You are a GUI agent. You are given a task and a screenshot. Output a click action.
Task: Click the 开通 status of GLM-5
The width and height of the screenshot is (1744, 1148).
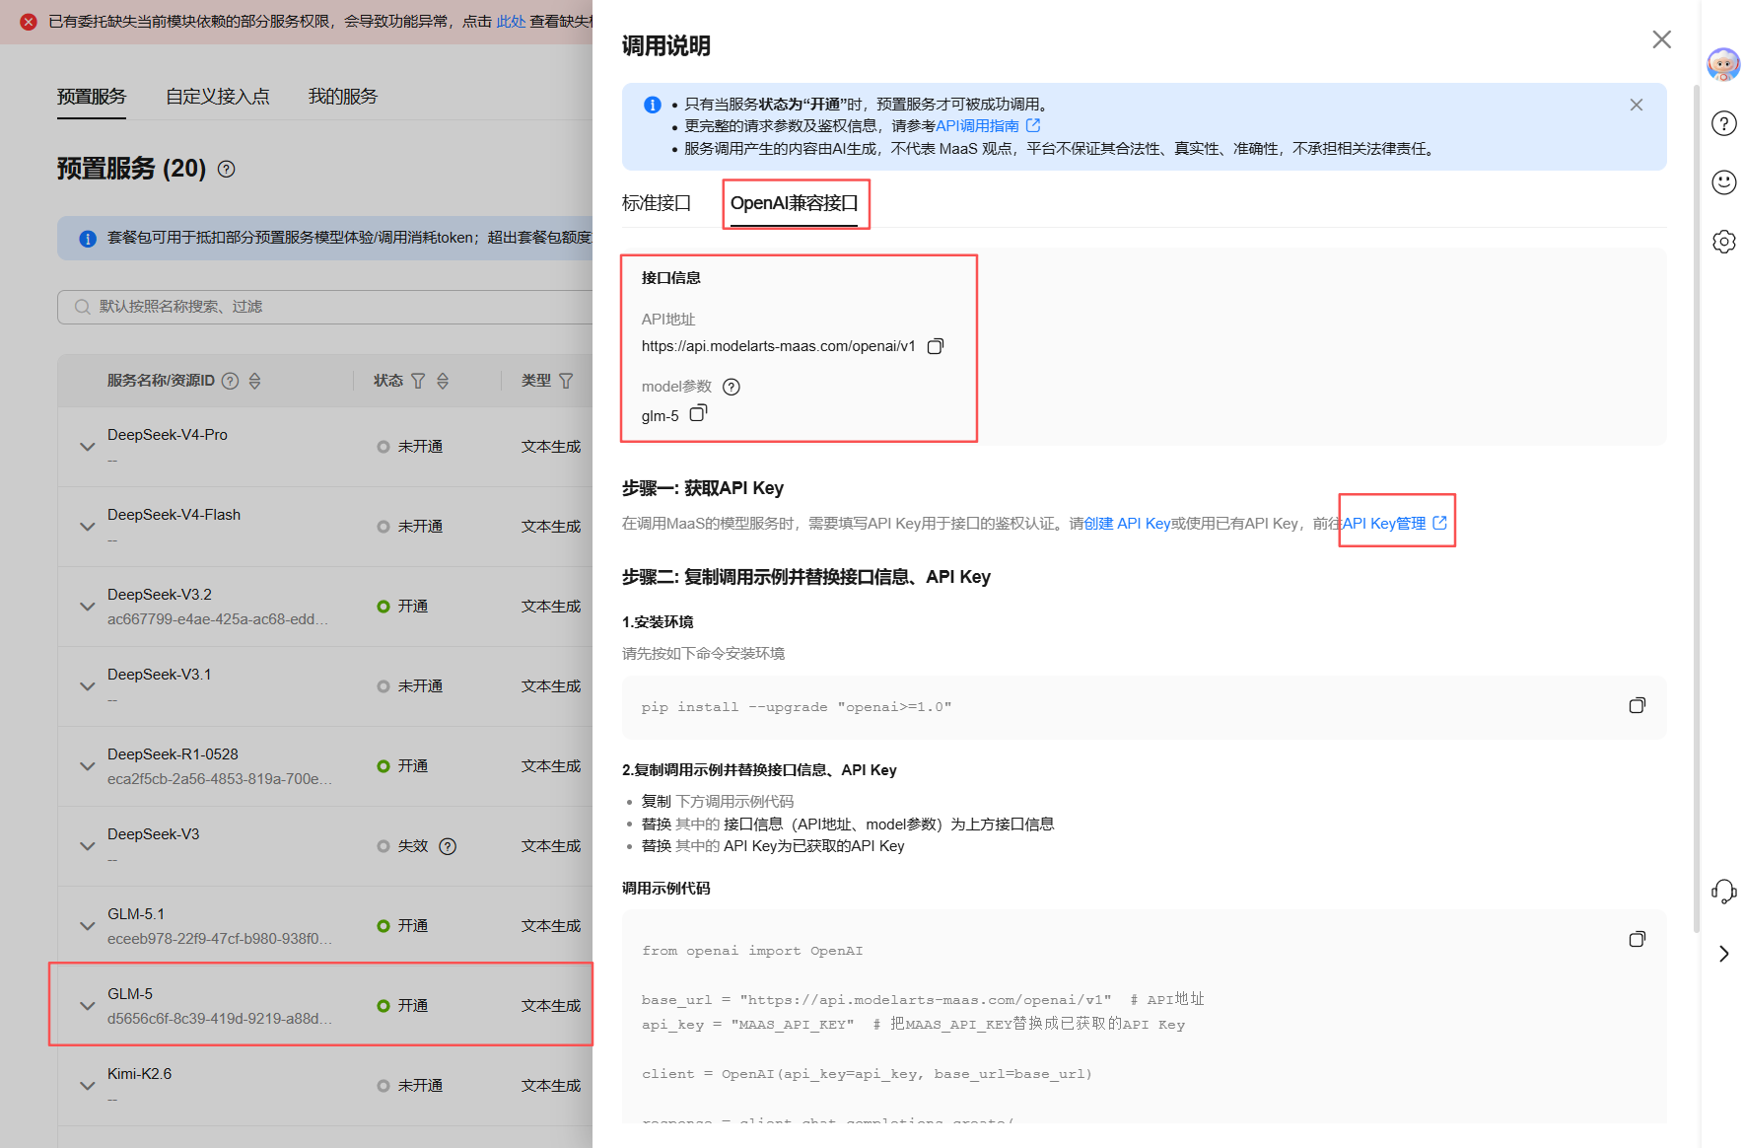[402, 1006]
